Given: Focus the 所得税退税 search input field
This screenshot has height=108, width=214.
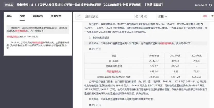Looking at the screenshot, I should [109, 17].
